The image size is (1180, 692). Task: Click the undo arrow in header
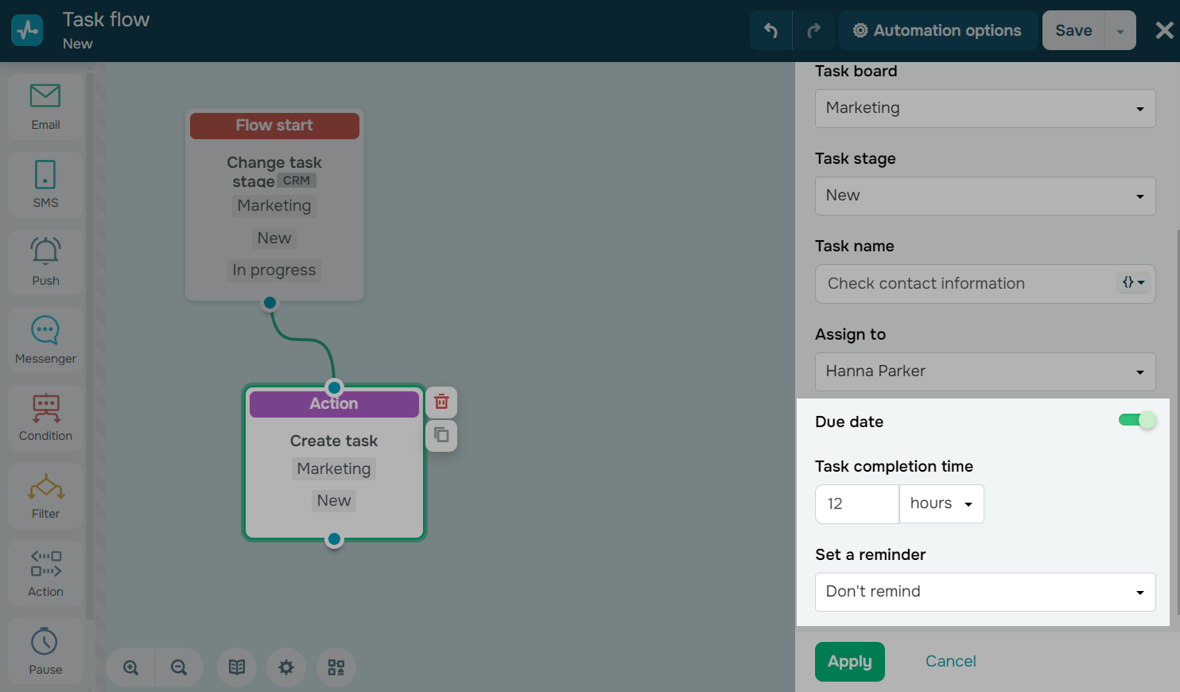770,31
